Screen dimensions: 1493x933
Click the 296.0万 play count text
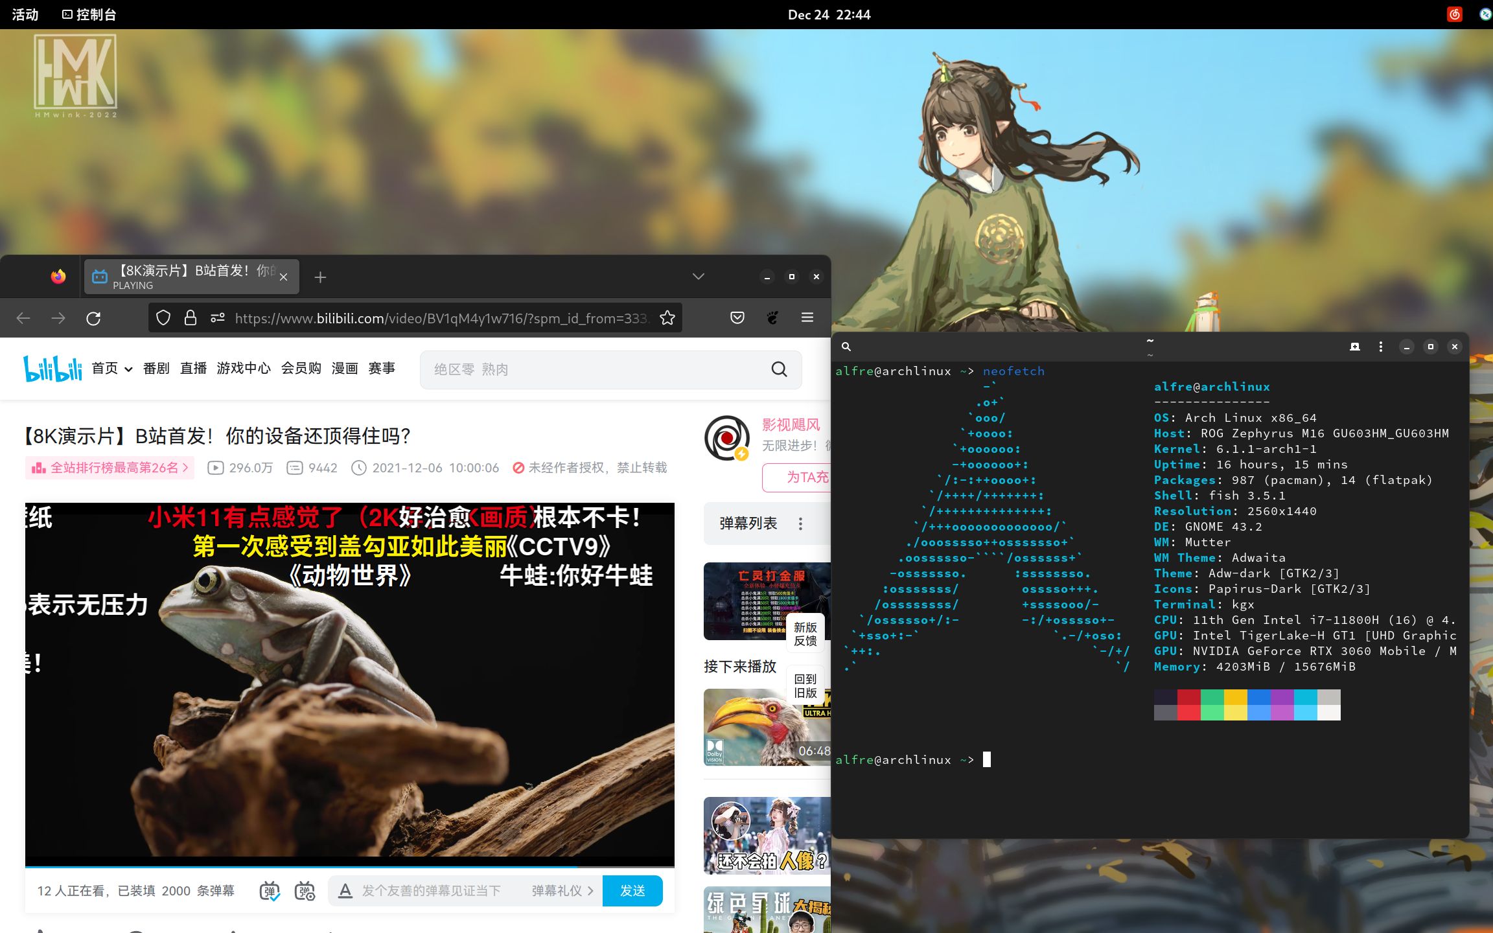click(x=251, y=468)
